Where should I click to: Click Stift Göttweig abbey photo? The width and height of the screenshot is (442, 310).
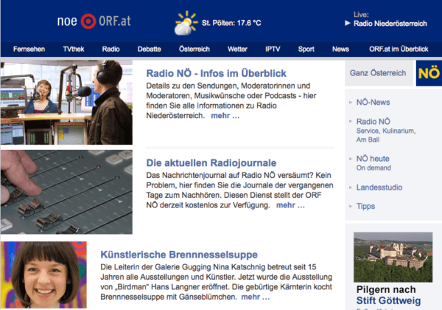pos(393,257)
